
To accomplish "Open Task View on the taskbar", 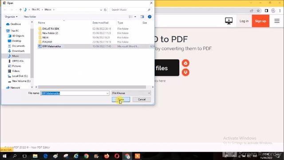I will pos(24,156).
